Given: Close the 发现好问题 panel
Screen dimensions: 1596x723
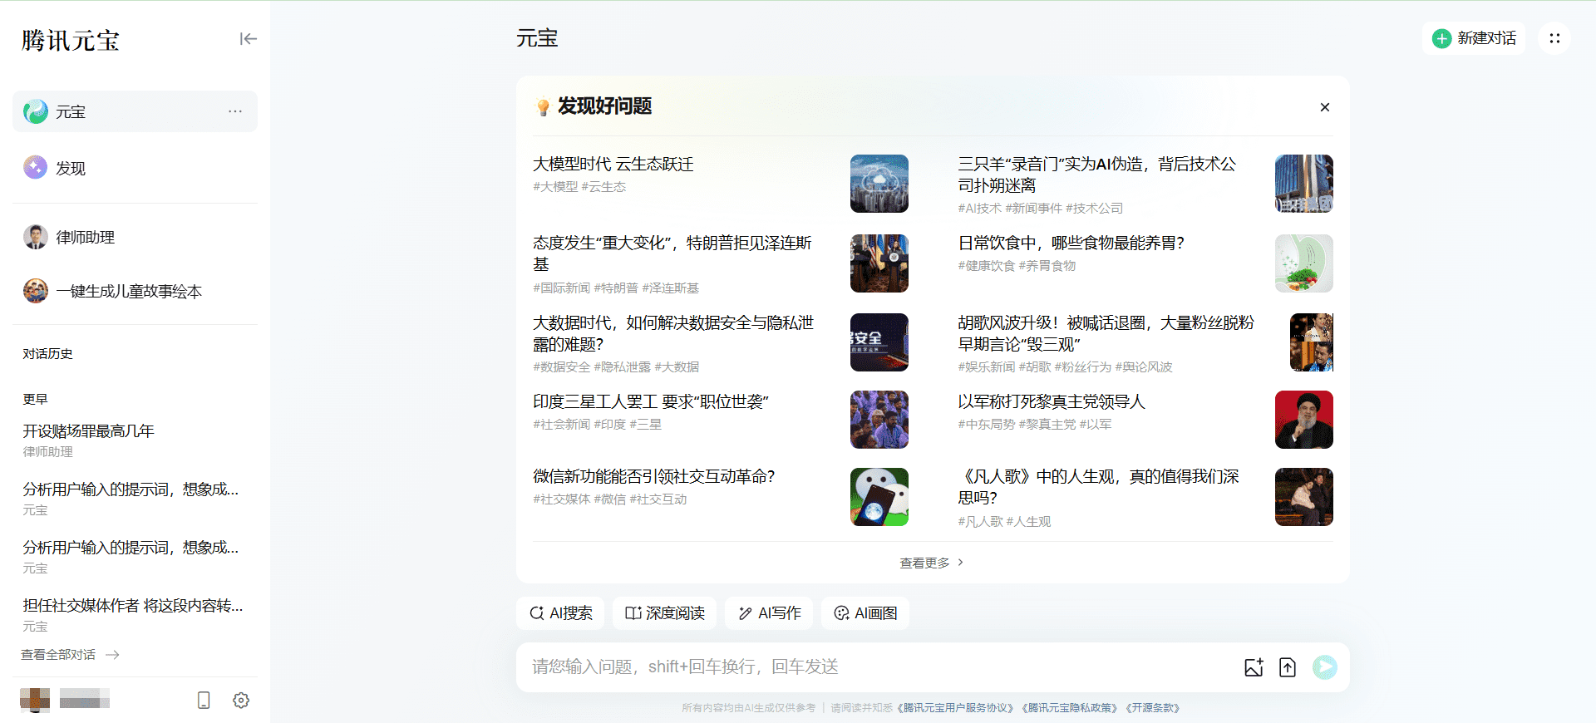Looking at the screenshot, I should (x=1325, y=107).
